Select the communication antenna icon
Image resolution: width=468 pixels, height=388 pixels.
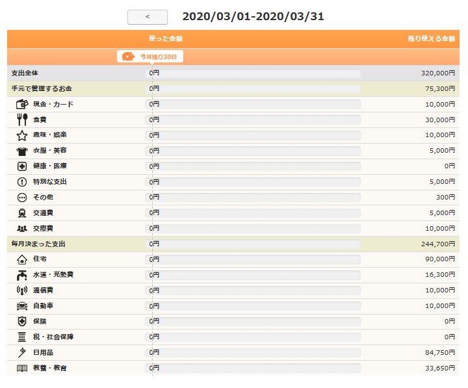(22, 291)
